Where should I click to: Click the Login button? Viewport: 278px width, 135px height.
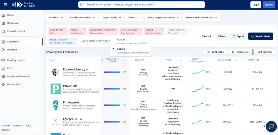(256, 5)
